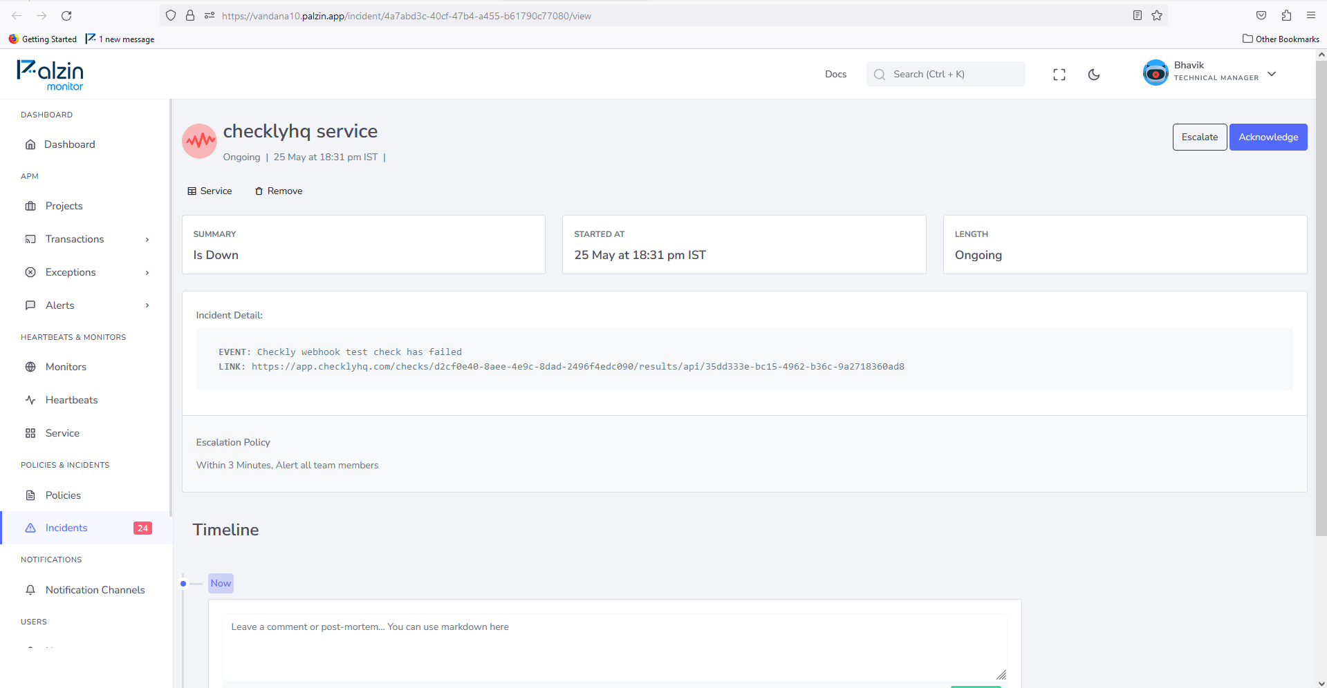Focus the Search (Ctrl + K) field

[945, 74]
